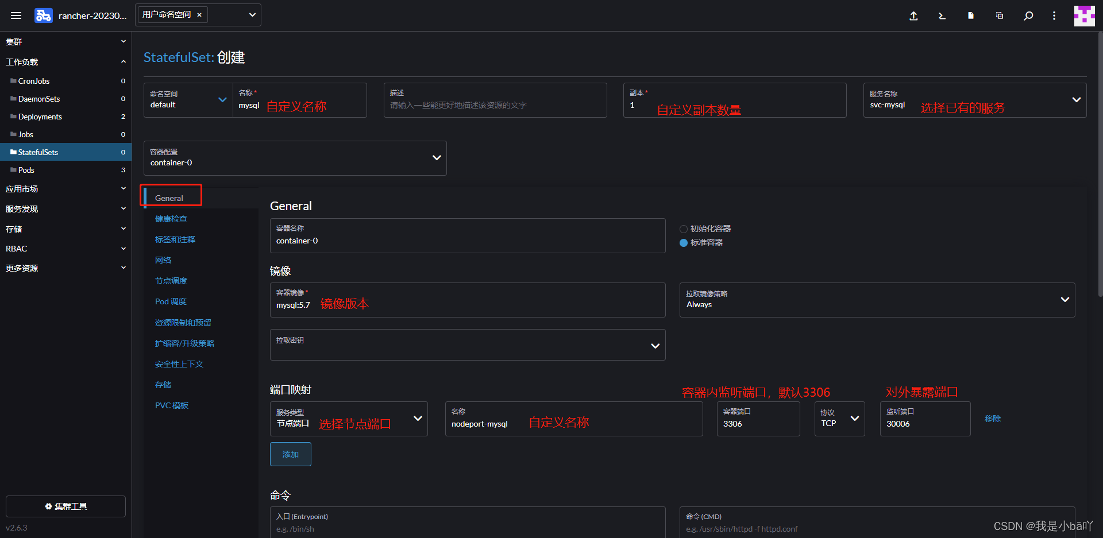Download the kubeconfig file icon
1103x538 pixels.
pos(971,16)
